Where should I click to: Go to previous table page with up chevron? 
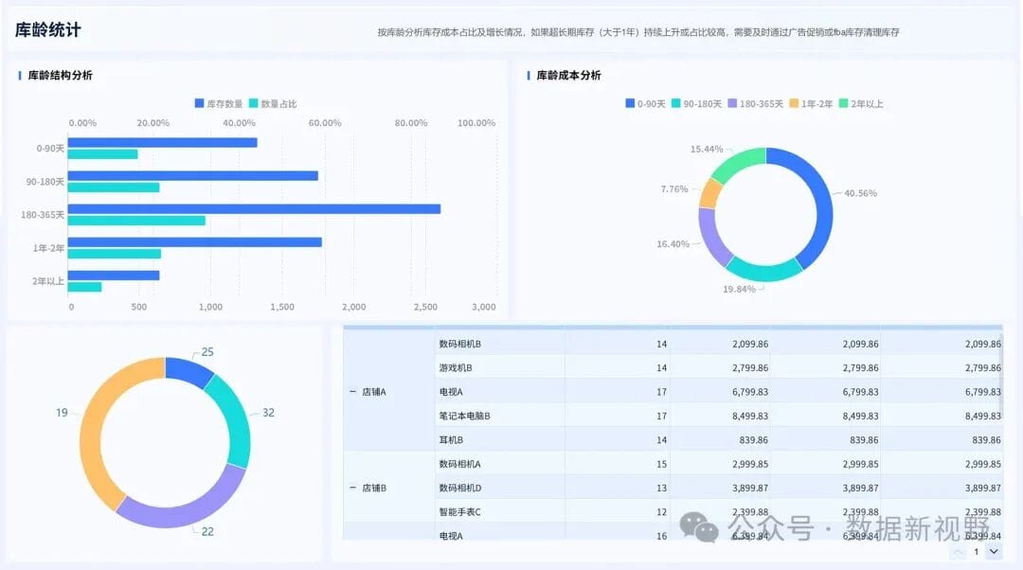[x=957, y=552]
